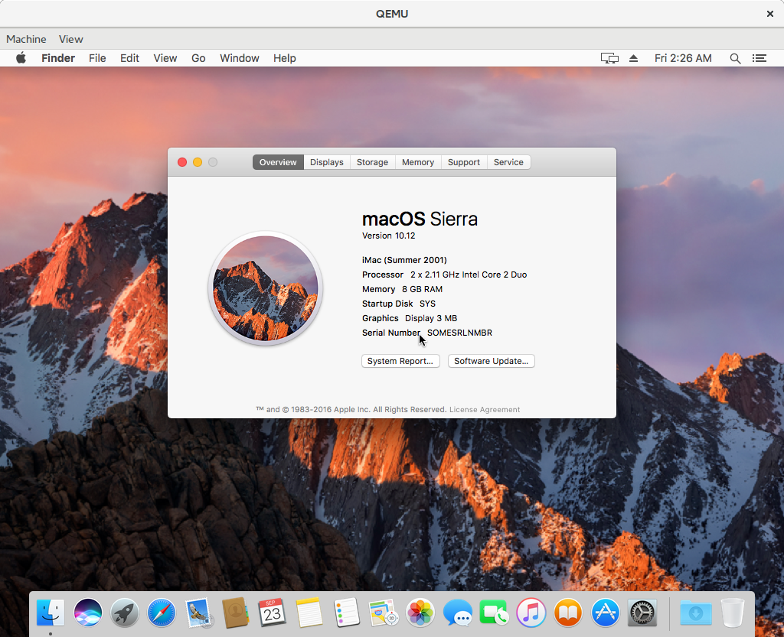Viewport: 784px width, 637px height.
Task: Click the Software Update button
Action: [491, 361]
